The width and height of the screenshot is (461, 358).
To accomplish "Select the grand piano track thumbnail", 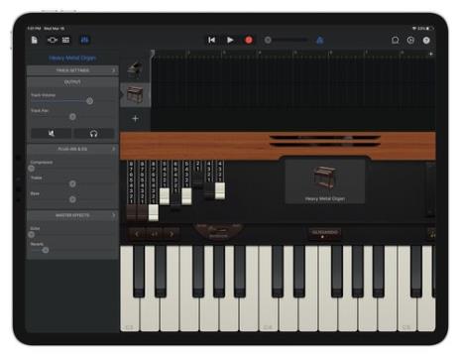I will click(x=135, y=69).
